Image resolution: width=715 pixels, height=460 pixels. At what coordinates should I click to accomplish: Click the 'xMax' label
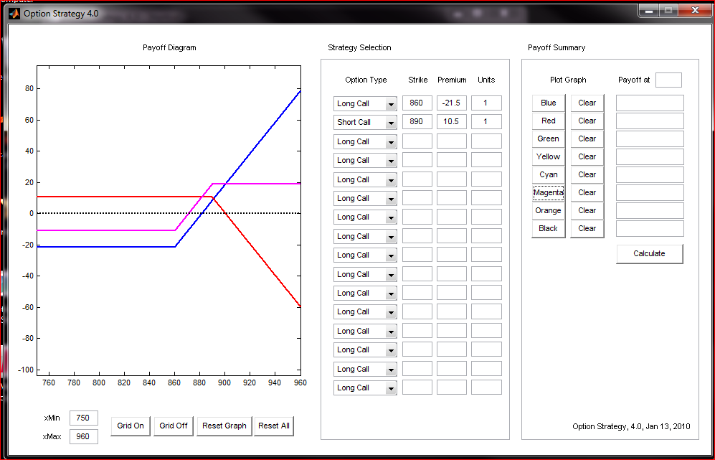click(52, 437)
